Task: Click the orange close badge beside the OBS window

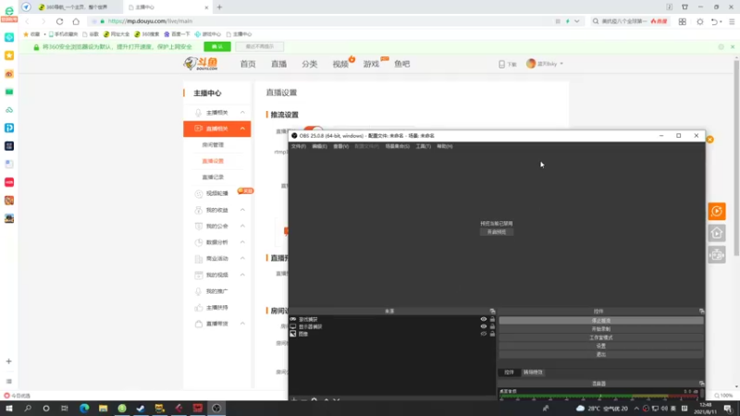Action: point(709,140)
